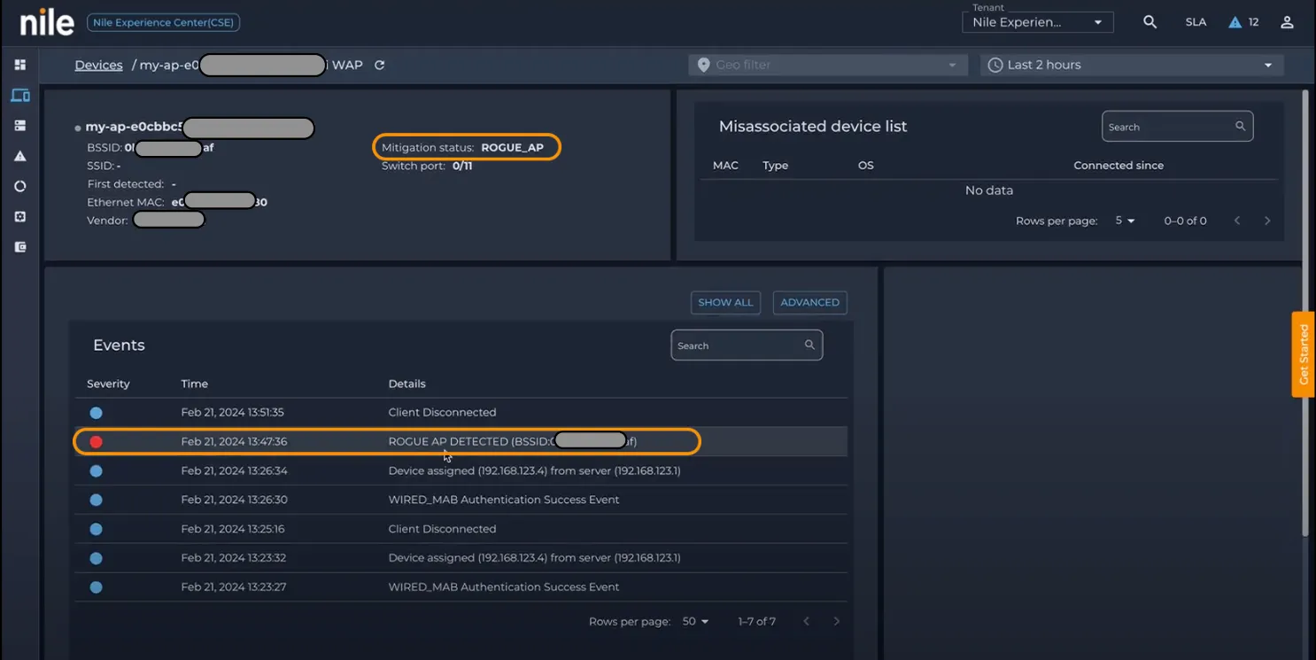Image resolution: width=1316 pixels, height=660 pixels.
Task: Click the magnifier in the Misassociated device search
Action: [1240, 127]
